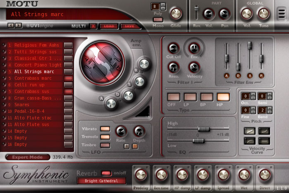Decrease the Fine pitch value
This screenshot has height=193, width=289.
(253, 112)
